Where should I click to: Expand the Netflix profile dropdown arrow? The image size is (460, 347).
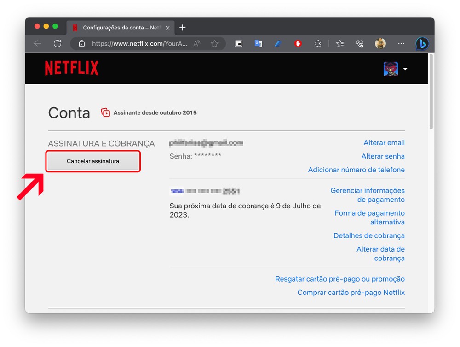click(405, 69)
